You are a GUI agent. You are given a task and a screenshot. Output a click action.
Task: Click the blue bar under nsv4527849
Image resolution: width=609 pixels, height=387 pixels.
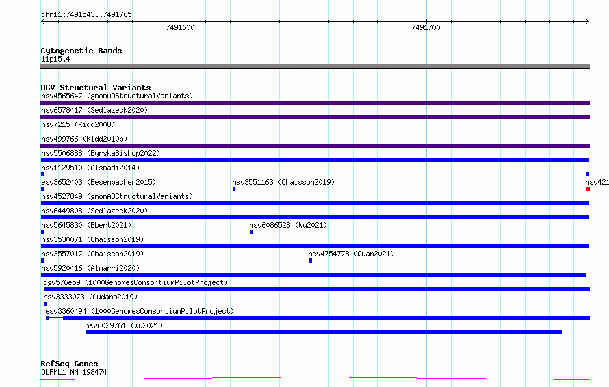(315, 203)
